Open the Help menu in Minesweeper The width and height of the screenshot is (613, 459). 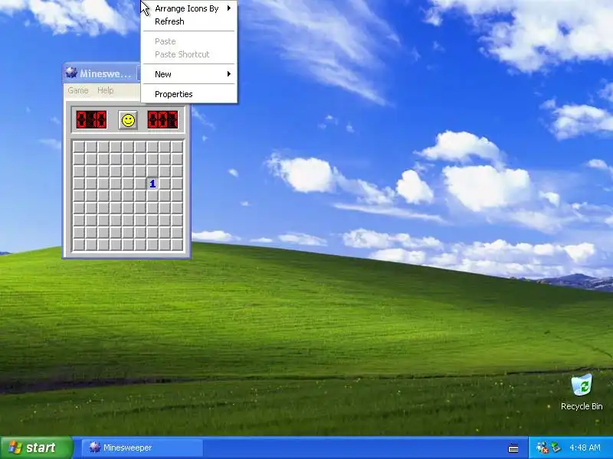[105, 90]
